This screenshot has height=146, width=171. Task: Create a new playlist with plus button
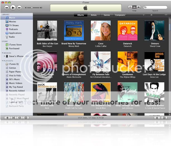[7, 118]
